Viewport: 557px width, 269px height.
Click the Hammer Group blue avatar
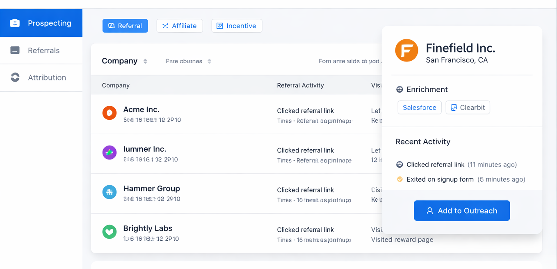click(x=110, y=192)
